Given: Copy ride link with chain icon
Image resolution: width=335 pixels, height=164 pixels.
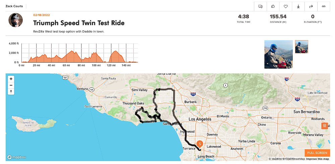Looking at the screenshot, I should point(324,6).
